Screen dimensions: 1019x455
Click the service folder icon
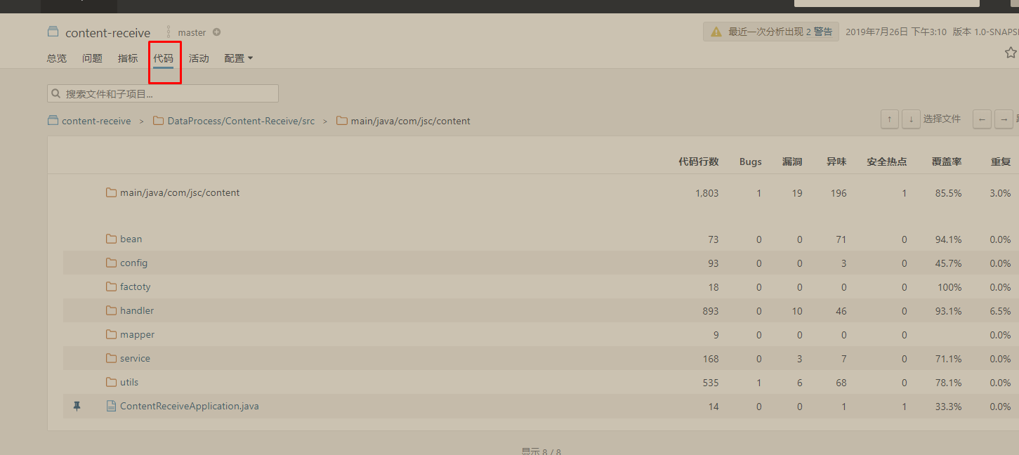pyautogui.click(x=111, y=358)
